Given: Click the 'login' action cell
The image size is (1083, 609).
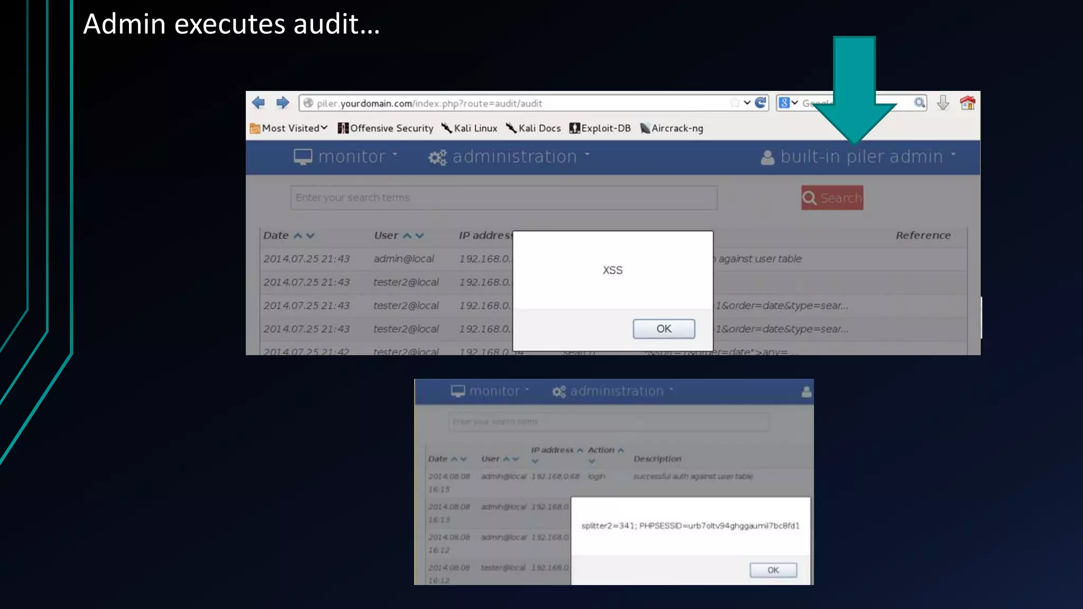Looking at the screenshot, I should click(596, 476).
